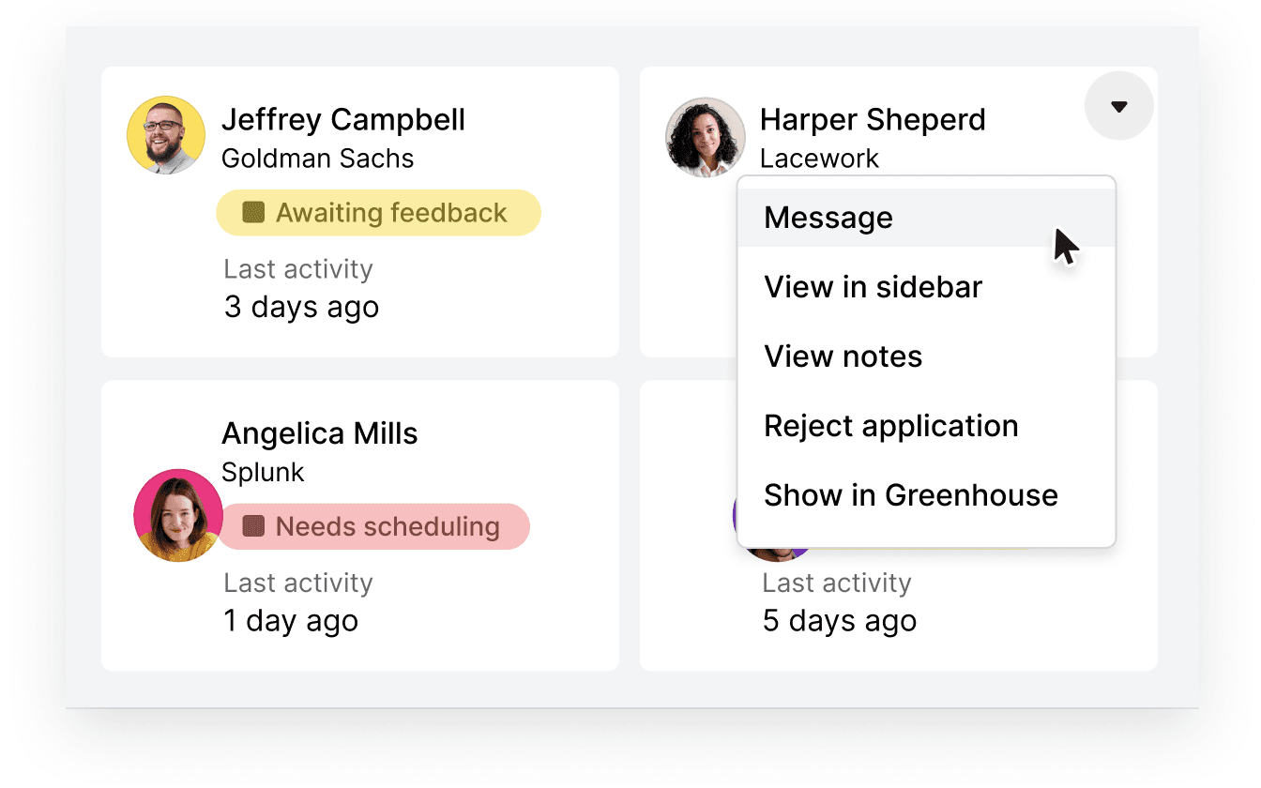Select the Needs scheduling pill color
The image size is (1261, 788).
coord(373,526)
